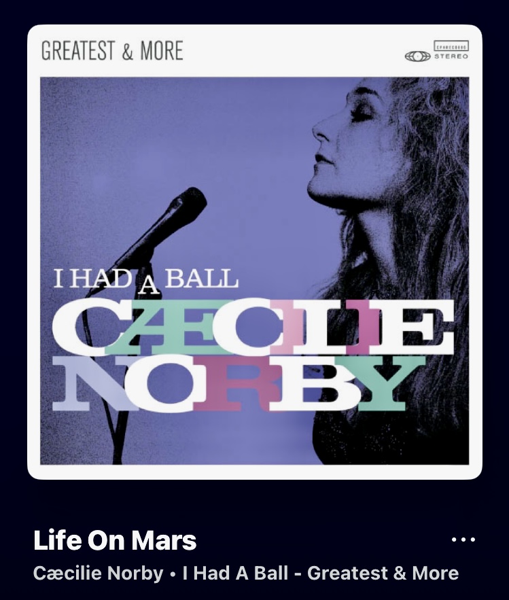This screenshot has height=600, width=509.
Task: Click the GREATEST & MORE cover header
Action: point(112,51)
